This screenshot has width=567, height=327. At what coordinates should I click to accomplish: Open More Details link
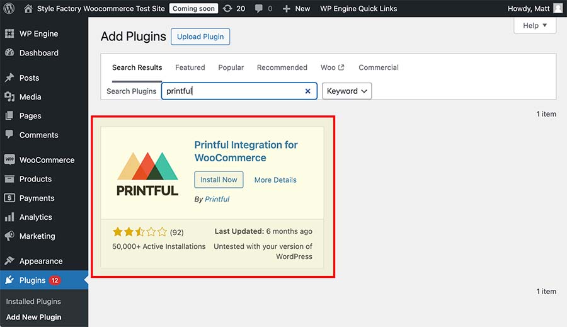(x=275, y=180)
